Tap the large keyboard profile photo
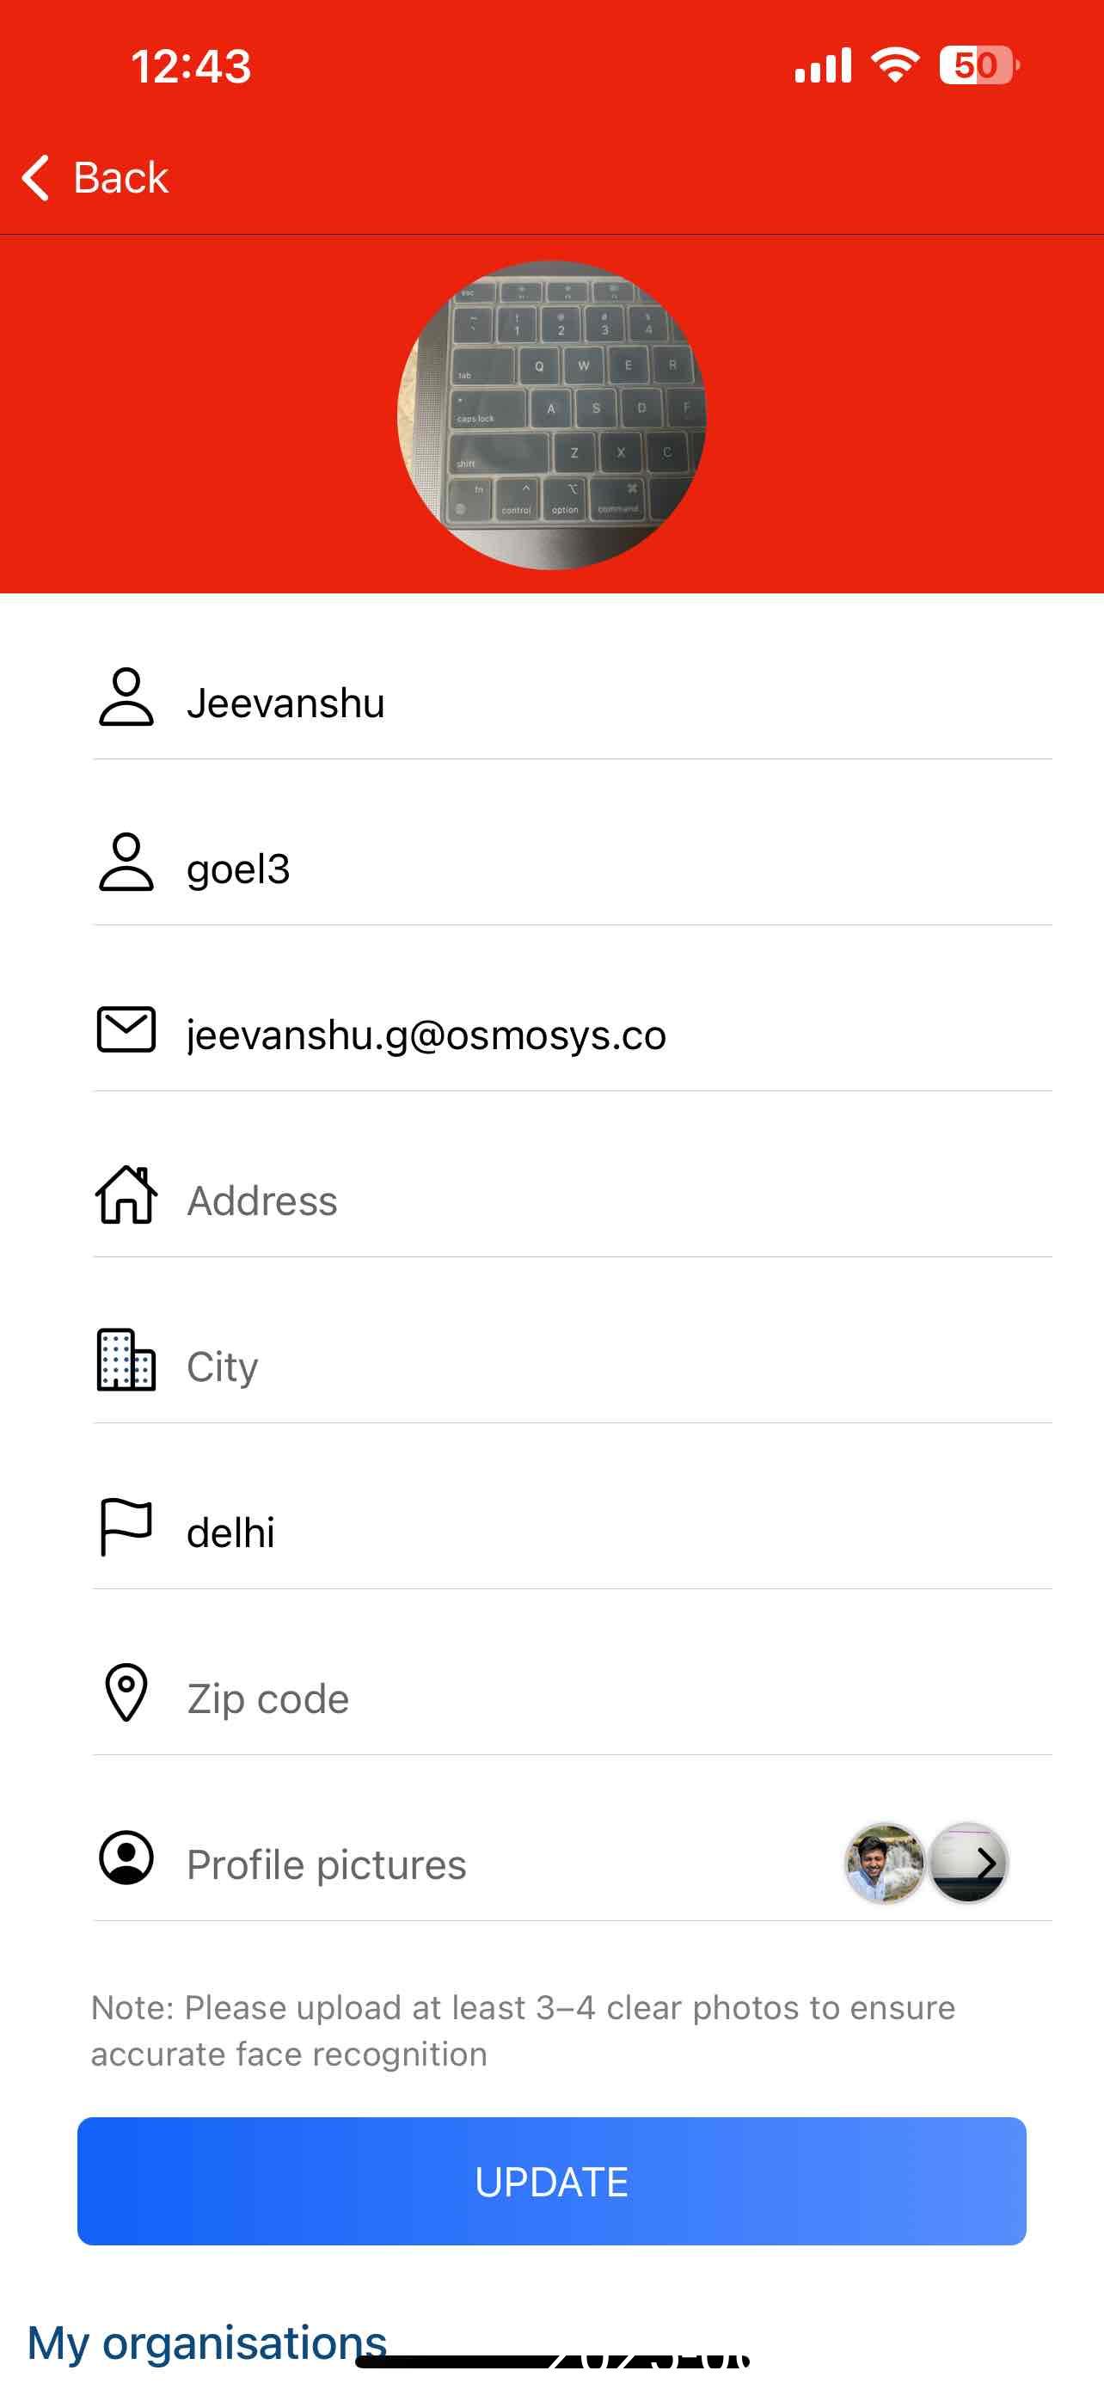Screen dimensions: 1104x2389 pyautogui.click(x=551, y=415)
